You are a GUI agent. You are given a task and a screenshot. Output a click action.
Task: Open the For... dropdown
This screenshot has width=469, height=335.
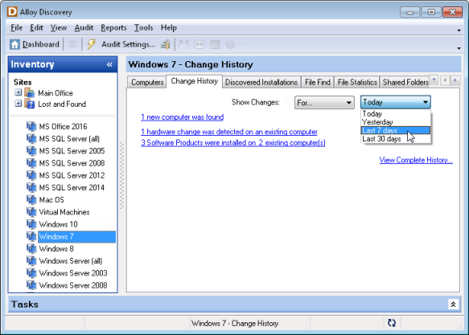324,102
